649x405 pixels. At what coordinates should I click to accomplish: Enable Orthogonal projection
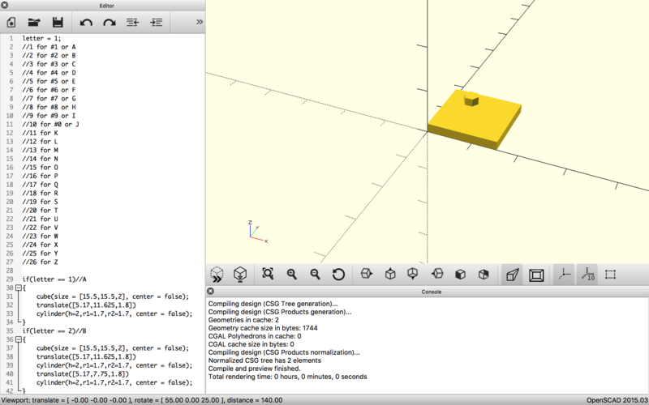click(536, 275)
